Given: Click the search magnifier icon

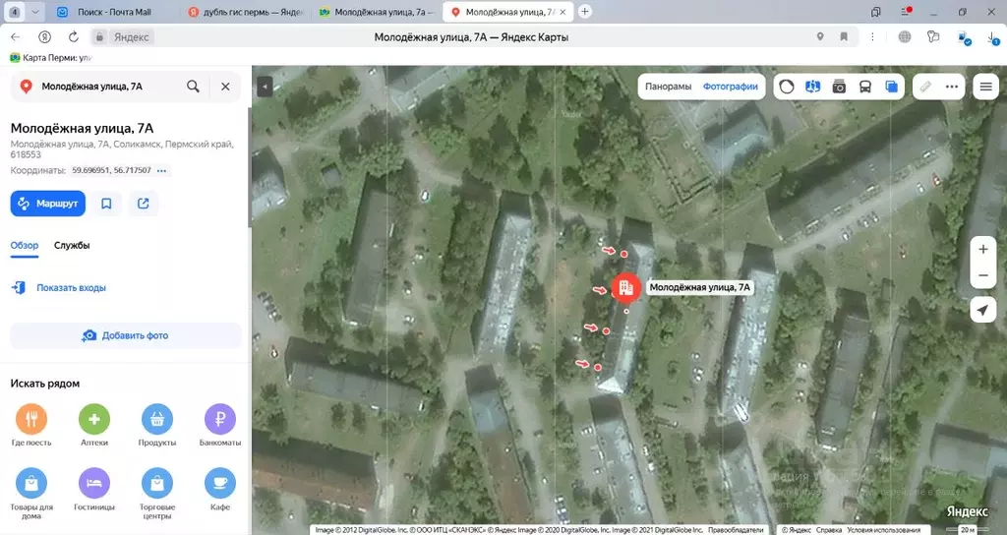Looking at the screenshot, I should (x=193, y=87).
